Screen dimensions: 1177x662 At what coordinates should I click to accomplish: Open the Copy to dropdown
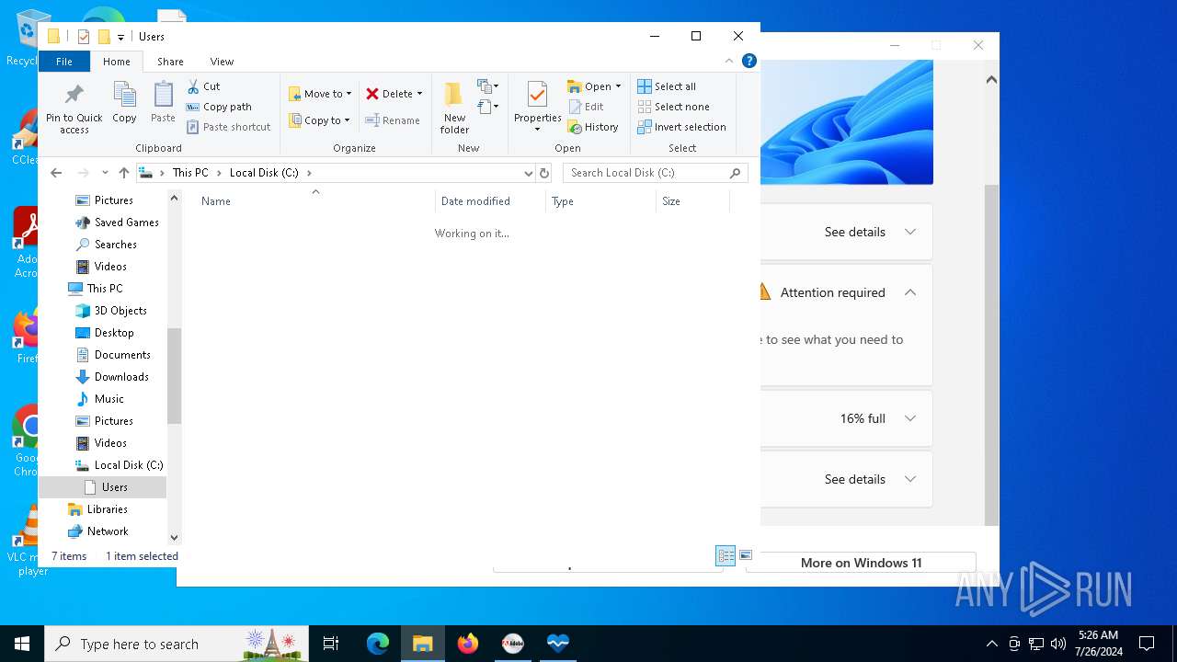(319, 120)
